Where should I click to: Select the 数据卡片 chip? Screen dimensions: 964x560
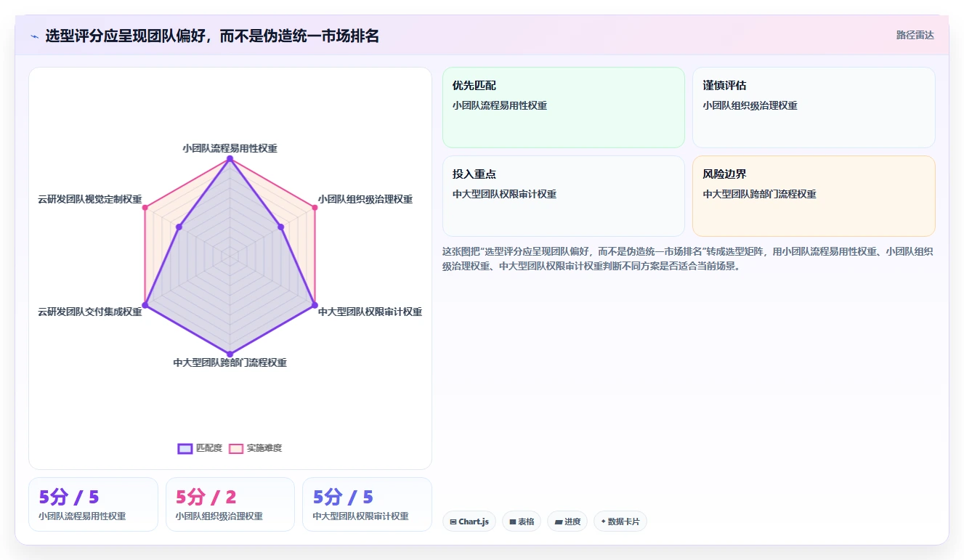(x=620, y=522)
